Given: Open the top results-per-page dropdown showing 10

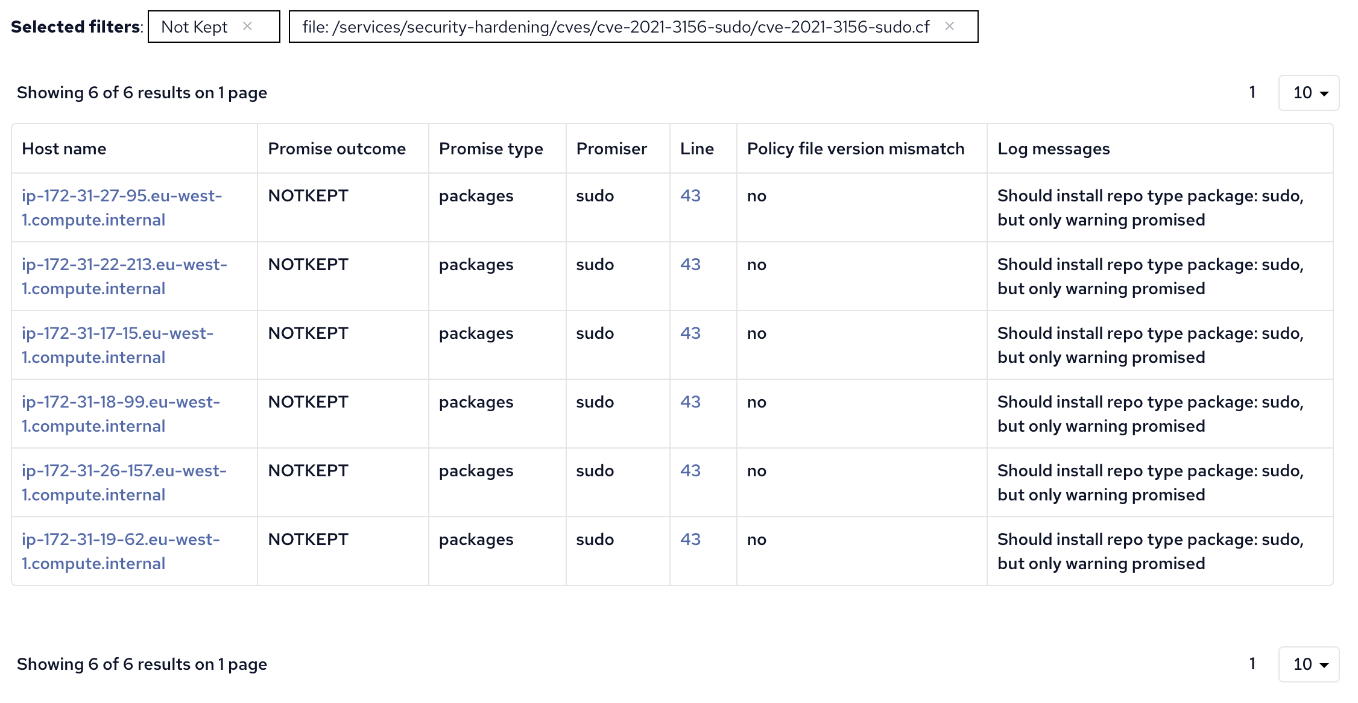Looking at the screenshot, I should 1309,93.
